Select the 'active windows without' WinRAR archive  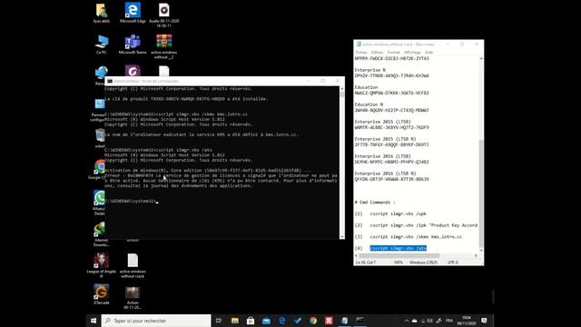[x=163, y=46]
